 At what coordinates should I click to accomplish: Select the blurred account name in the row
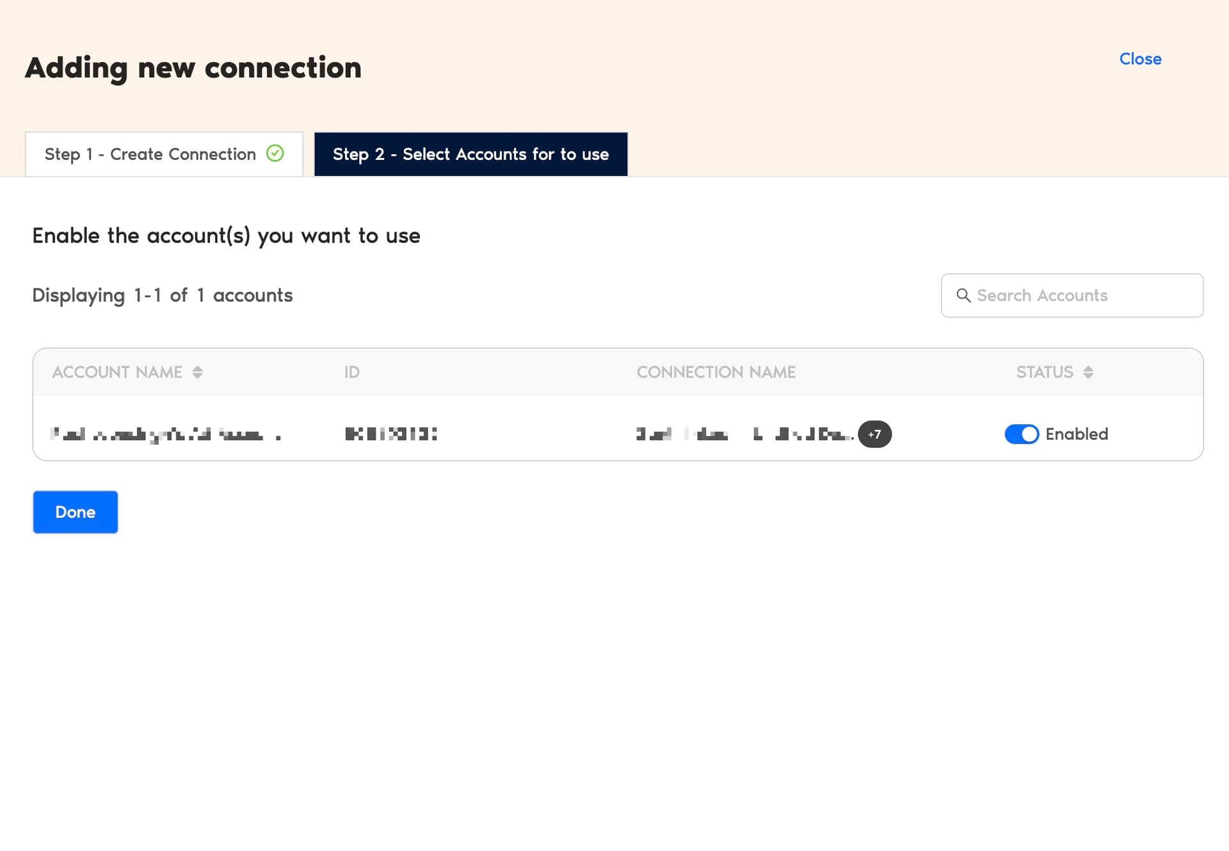coord(165,434)
